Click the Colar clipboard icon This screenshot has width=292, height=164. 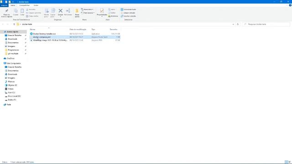point(22,11)
